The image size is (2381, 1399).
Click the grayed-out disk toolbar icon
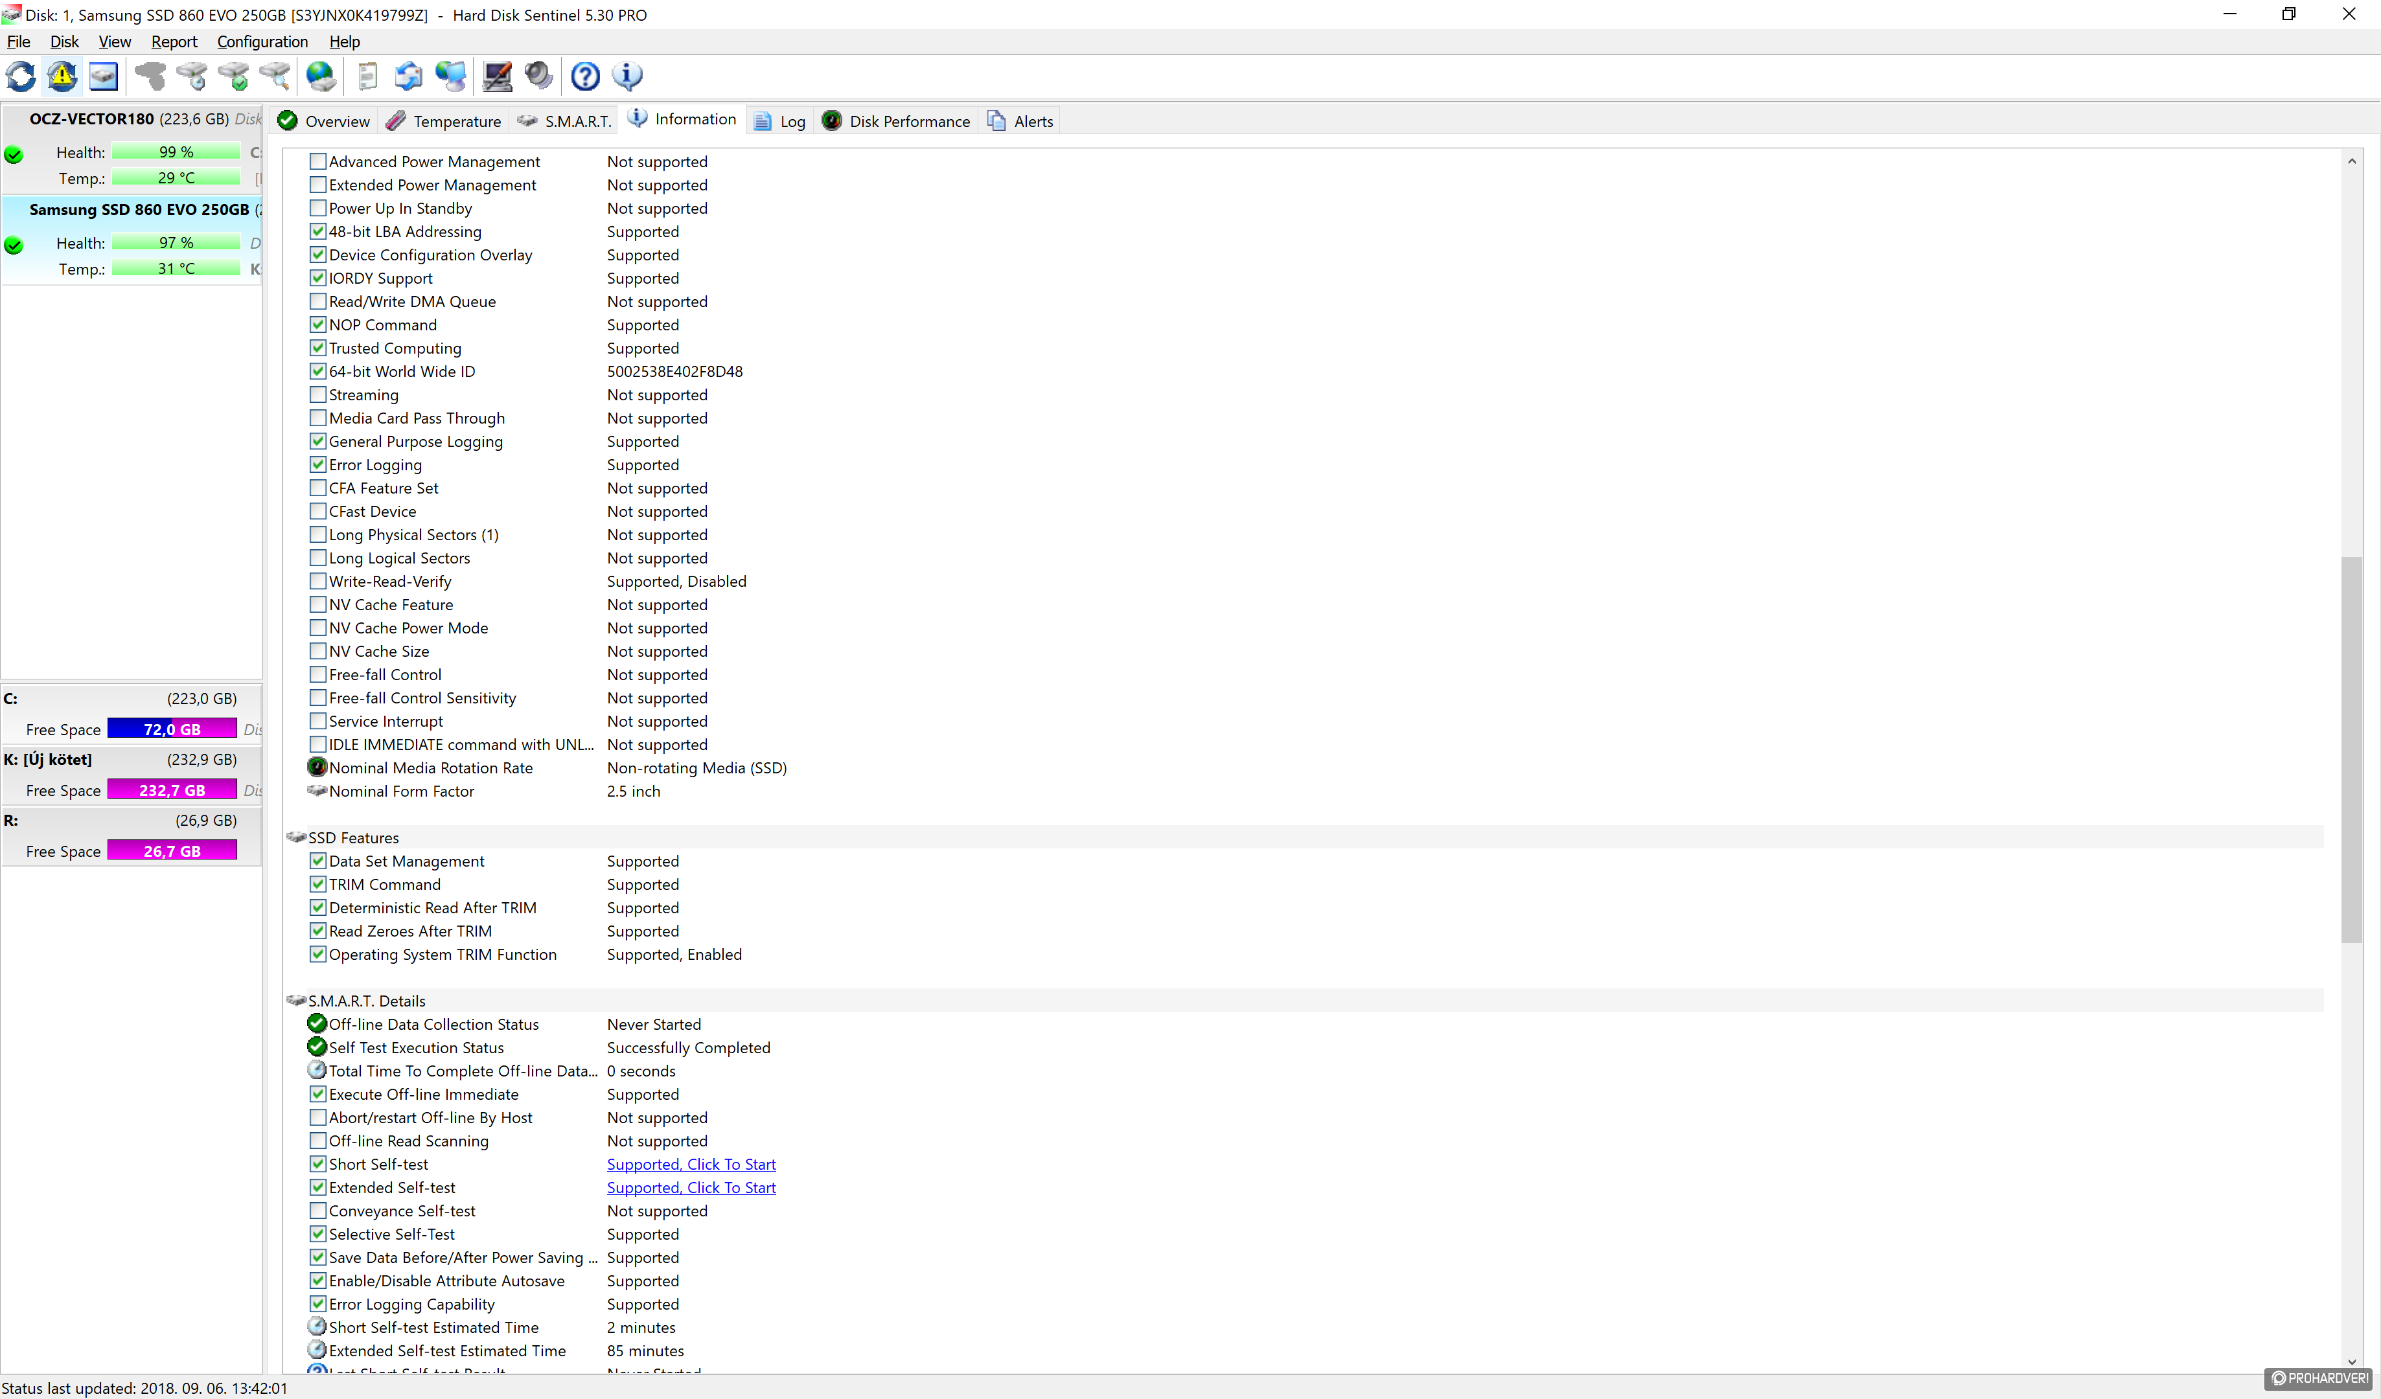(x=150, y=76)
